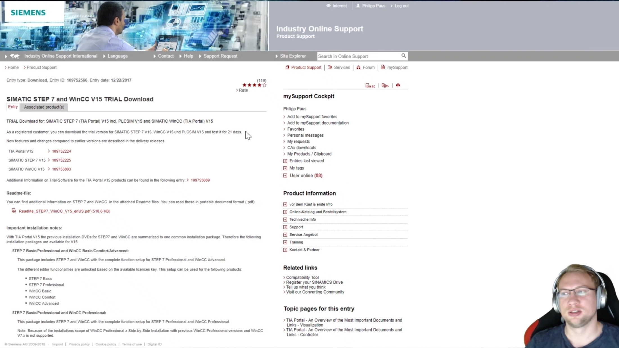Open Personal messages
The image size is (619, 348).
pos(305,135)
